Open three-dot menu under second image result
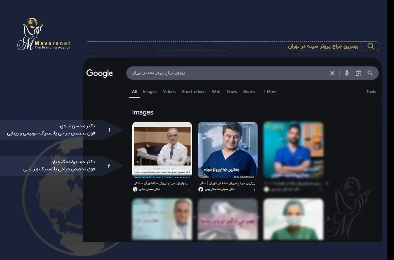This screenshot has height=260, width=394. [255, 189]
